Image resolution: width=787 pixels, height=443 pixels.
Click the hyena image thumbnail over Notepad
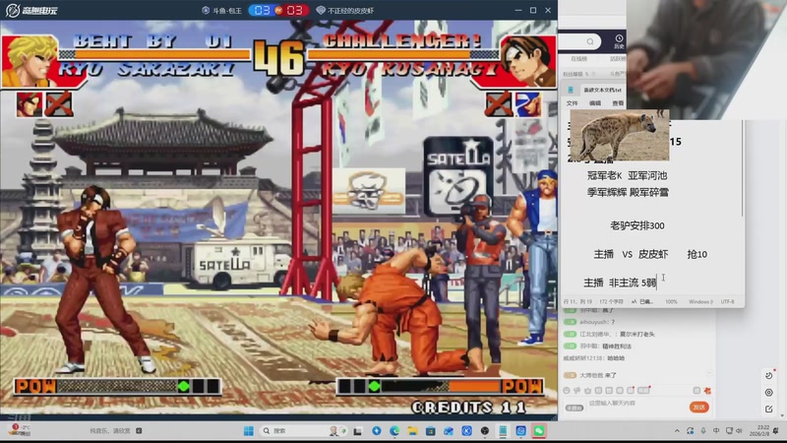620,135
